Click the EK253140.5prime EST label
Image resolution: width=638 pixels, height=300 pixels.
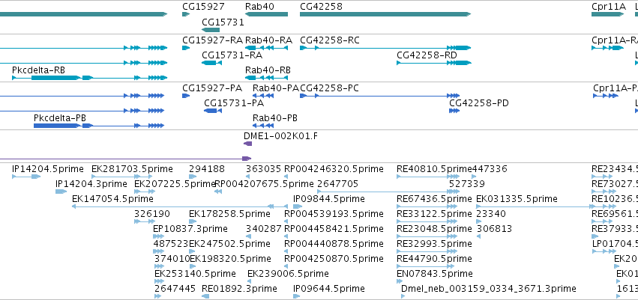click(196, 274)
